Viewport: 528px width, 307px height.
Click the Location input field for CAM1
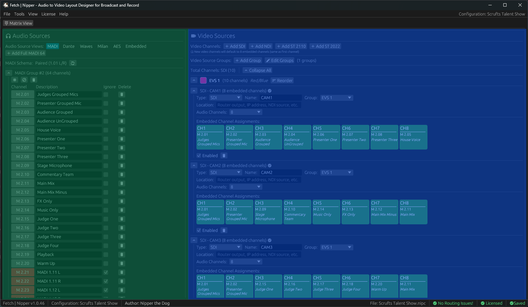click(258, 105)
